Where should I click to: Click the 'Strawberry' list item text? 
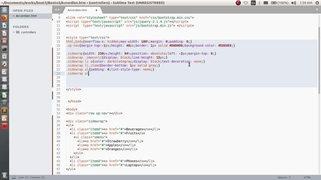click(x=117, y=141)
